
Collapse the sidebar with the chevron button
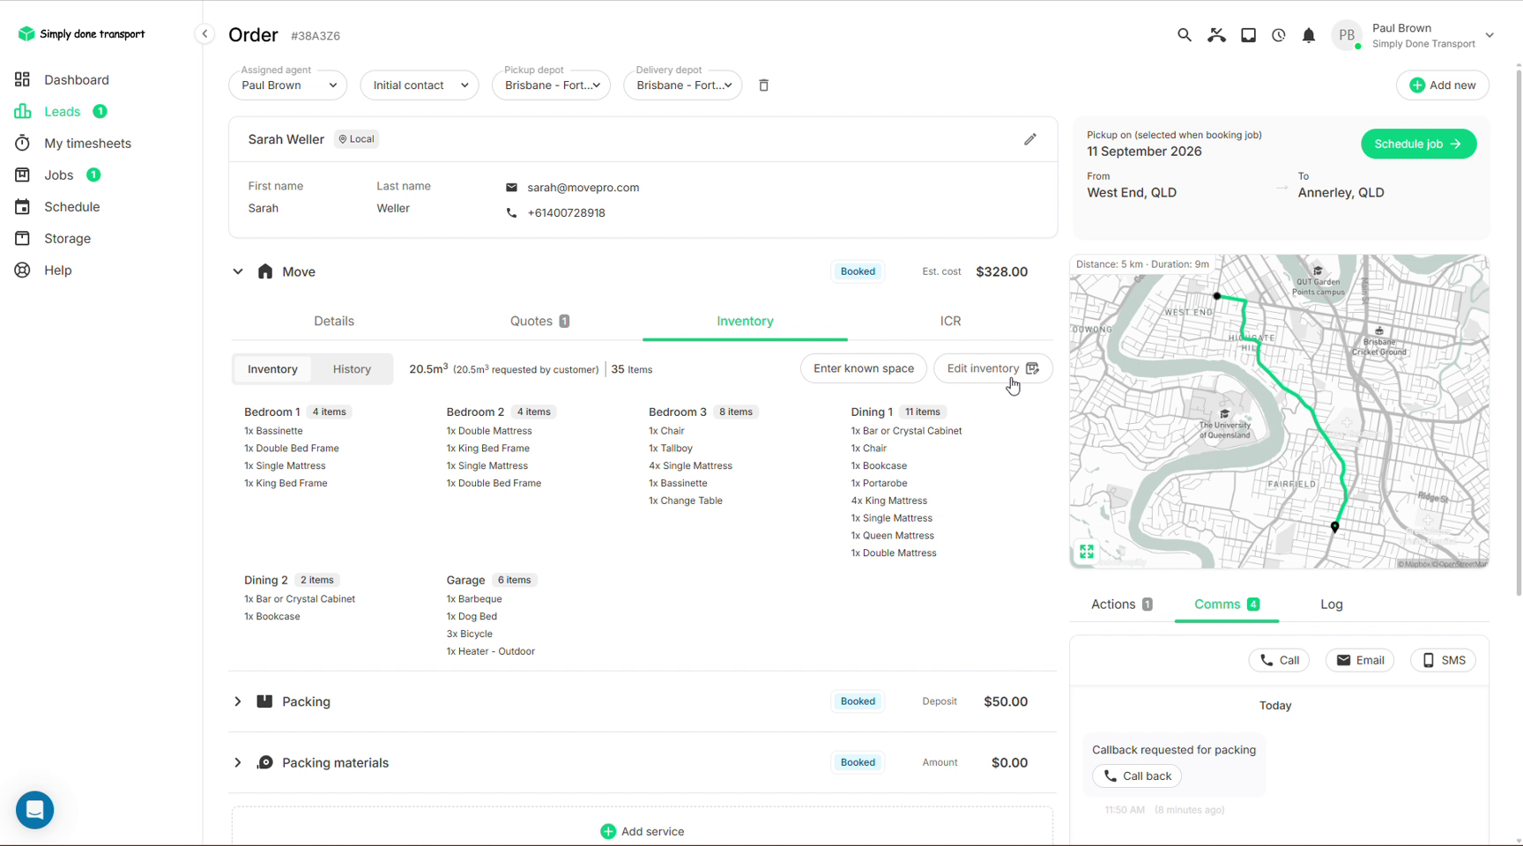(x=204, y=34)
